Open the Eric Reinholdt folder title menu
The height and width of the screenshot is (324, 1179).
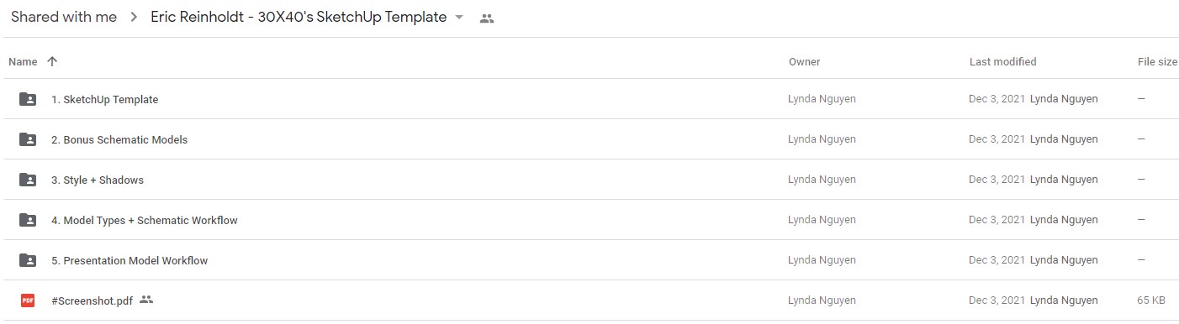(299, 17)
